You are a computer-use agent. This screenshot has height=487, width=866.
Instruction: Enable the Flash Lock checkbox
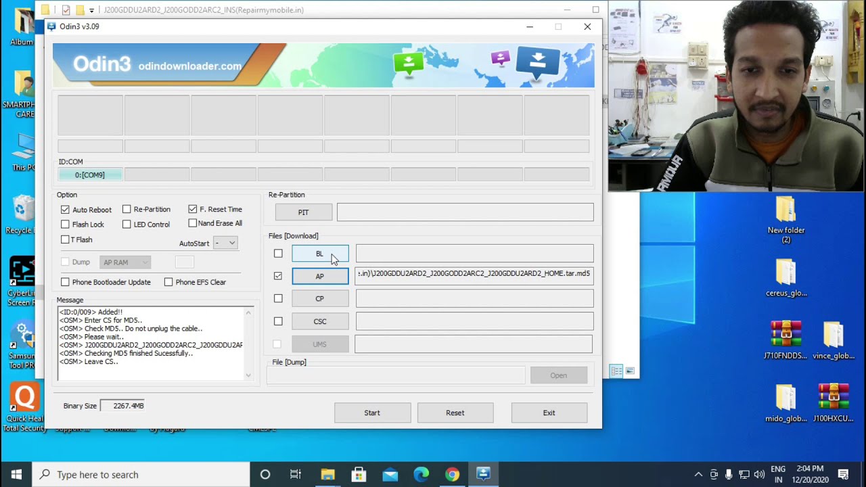coord(65,224)
